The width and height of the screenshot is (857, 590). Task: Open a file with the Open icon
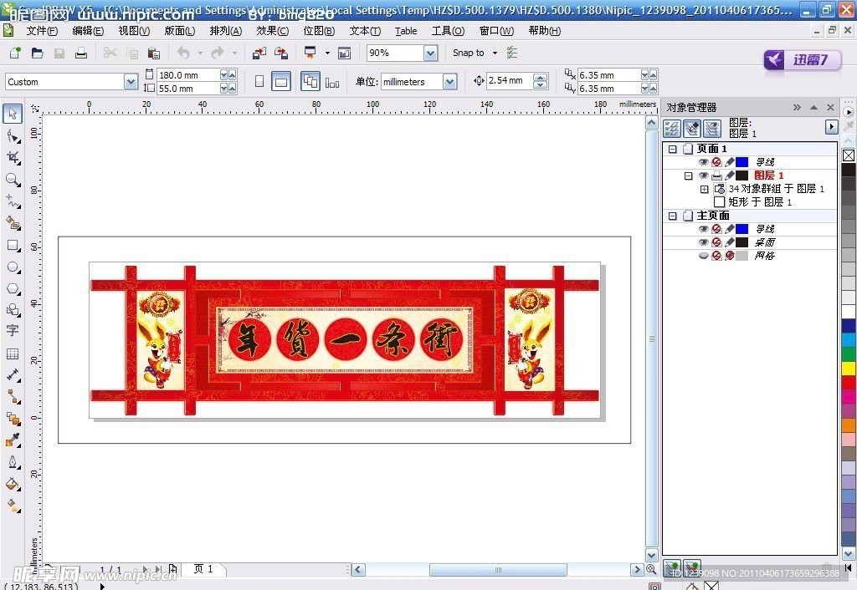pyautogui.click(x=37, y=53)
